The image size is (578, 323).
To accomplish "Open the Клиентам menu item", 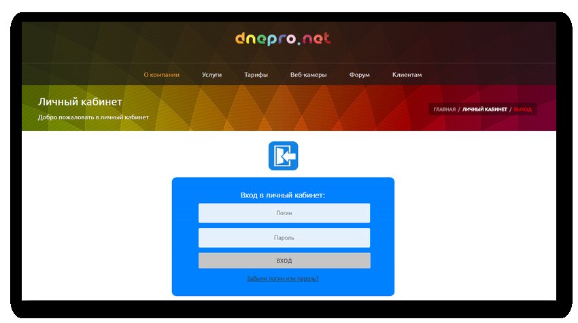I will [x=407, y=75].
